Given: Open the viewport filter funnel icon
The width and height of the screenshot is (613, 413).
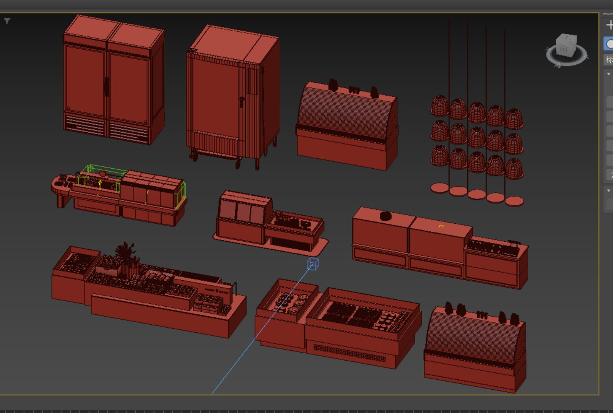Looking at the screenshot, I should pyautogui.click(x=7, y=21).
